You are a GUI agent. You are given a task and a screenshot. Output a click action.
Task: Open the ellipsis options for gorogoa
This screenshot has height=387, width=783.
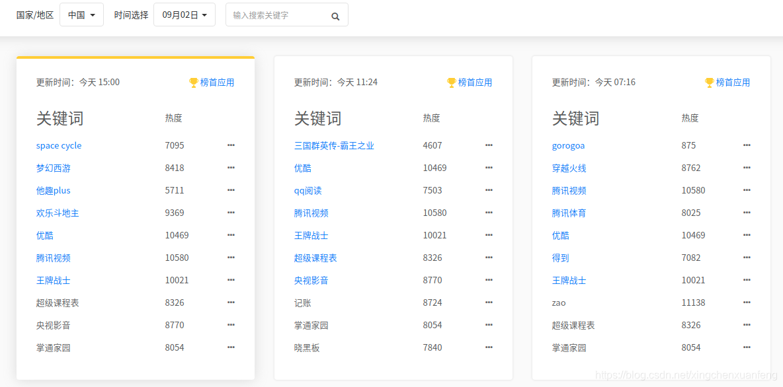(747, 145)
